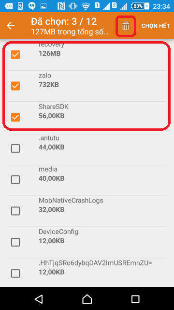Select the MobNativeCrashLogs checkbox
The height and width of the screenshot is (310, 174).
click(x=15, y=211)
